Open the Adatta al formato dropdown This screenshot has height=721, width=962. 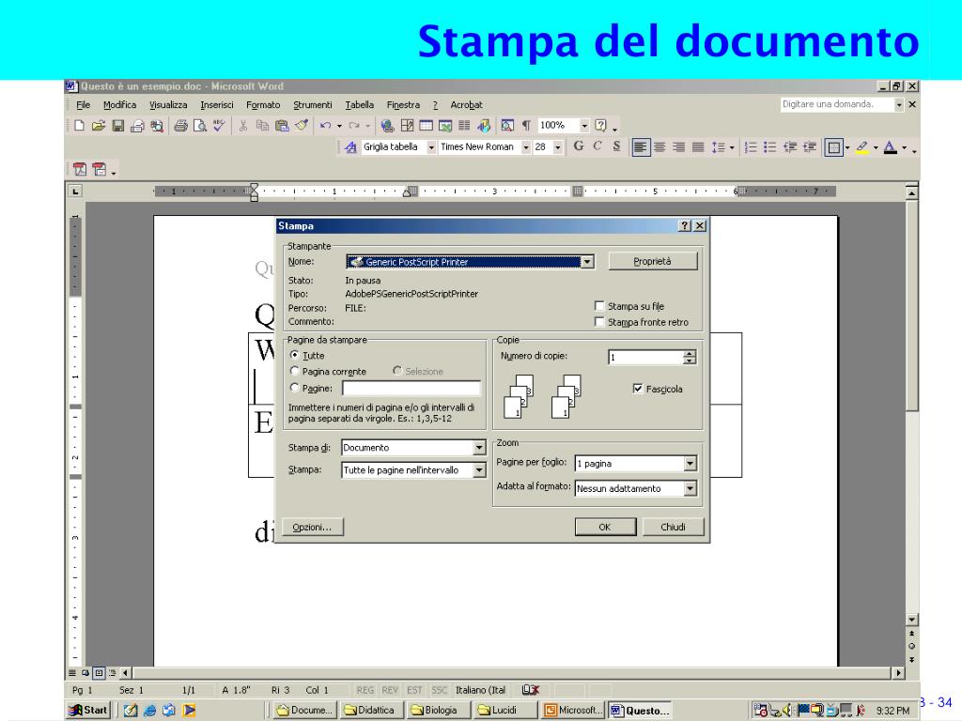[690, 488]
